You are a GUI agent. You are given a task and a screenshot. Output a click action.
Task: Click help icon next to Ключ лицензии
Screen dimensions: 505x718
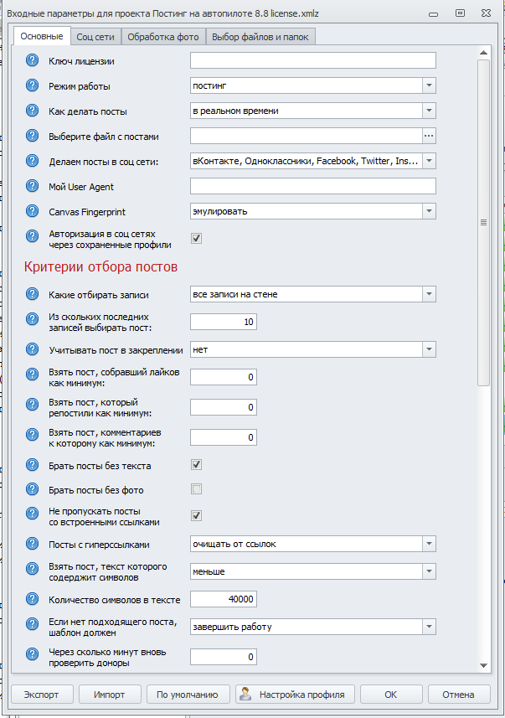click(x=33, y=60)
